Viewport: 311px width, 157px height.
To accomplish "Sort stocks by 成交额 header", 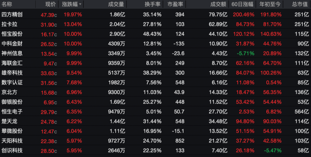I will [x=219, y=4].
